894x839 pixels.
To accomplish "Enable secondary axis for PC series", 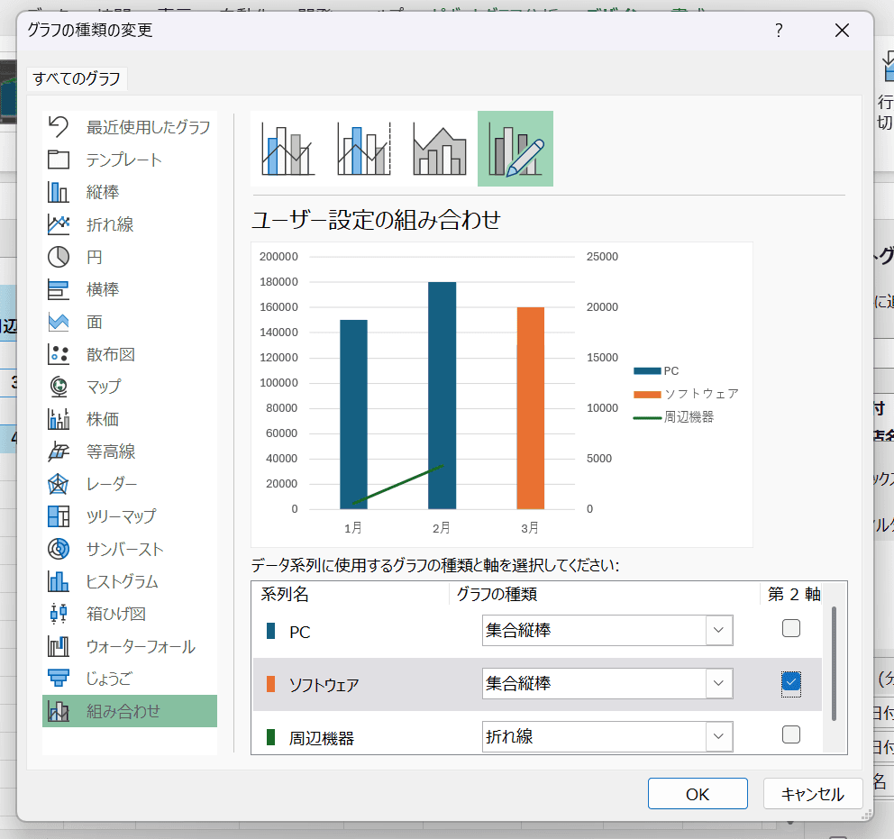I will [790, 629].
